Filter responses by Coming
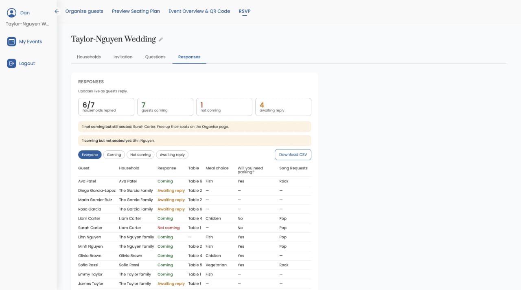 coord(114,155)
